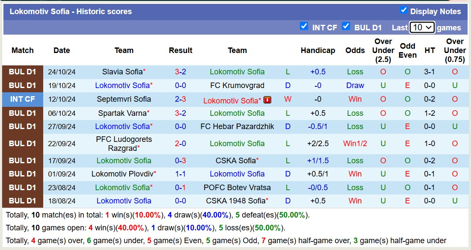Click the Win odds for CSKA 1948 Sofia match
The image size is (471, 250).
click(x=355, y=200)
